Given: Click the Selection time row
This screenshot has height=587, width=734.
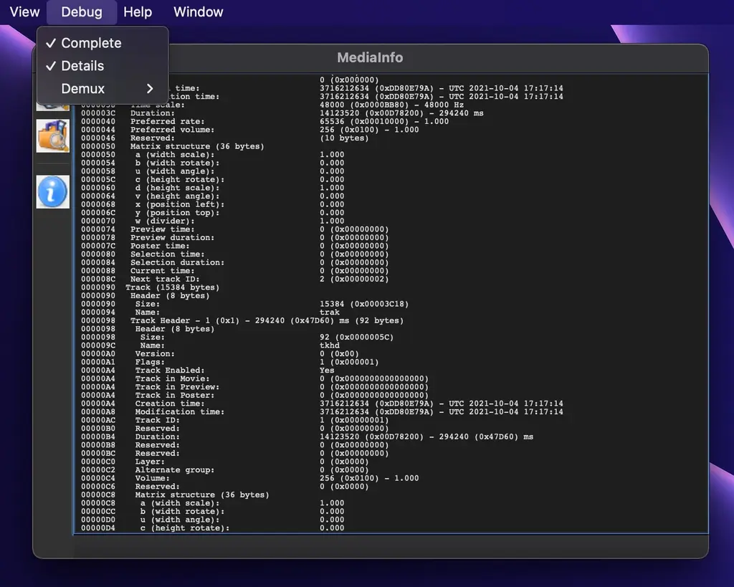Looking at the screenshot, I should 235,254.
